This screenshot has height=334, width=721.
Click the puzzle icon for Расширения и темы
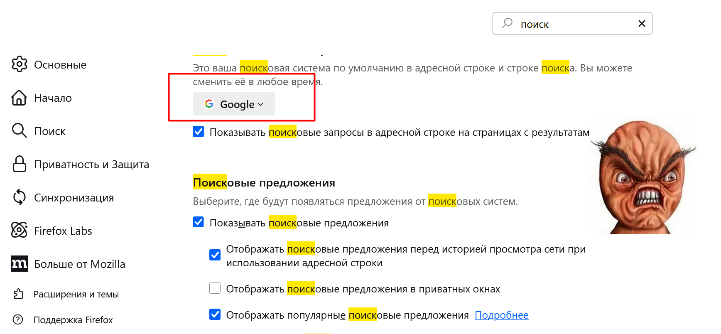[18, 294]
